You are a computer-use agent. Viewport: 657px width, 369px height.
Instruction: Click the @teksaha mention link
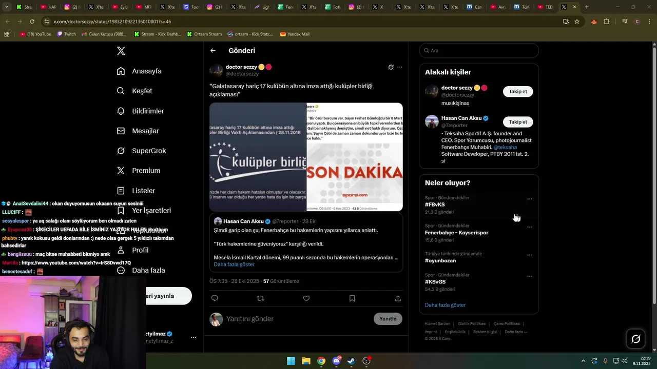505,147
